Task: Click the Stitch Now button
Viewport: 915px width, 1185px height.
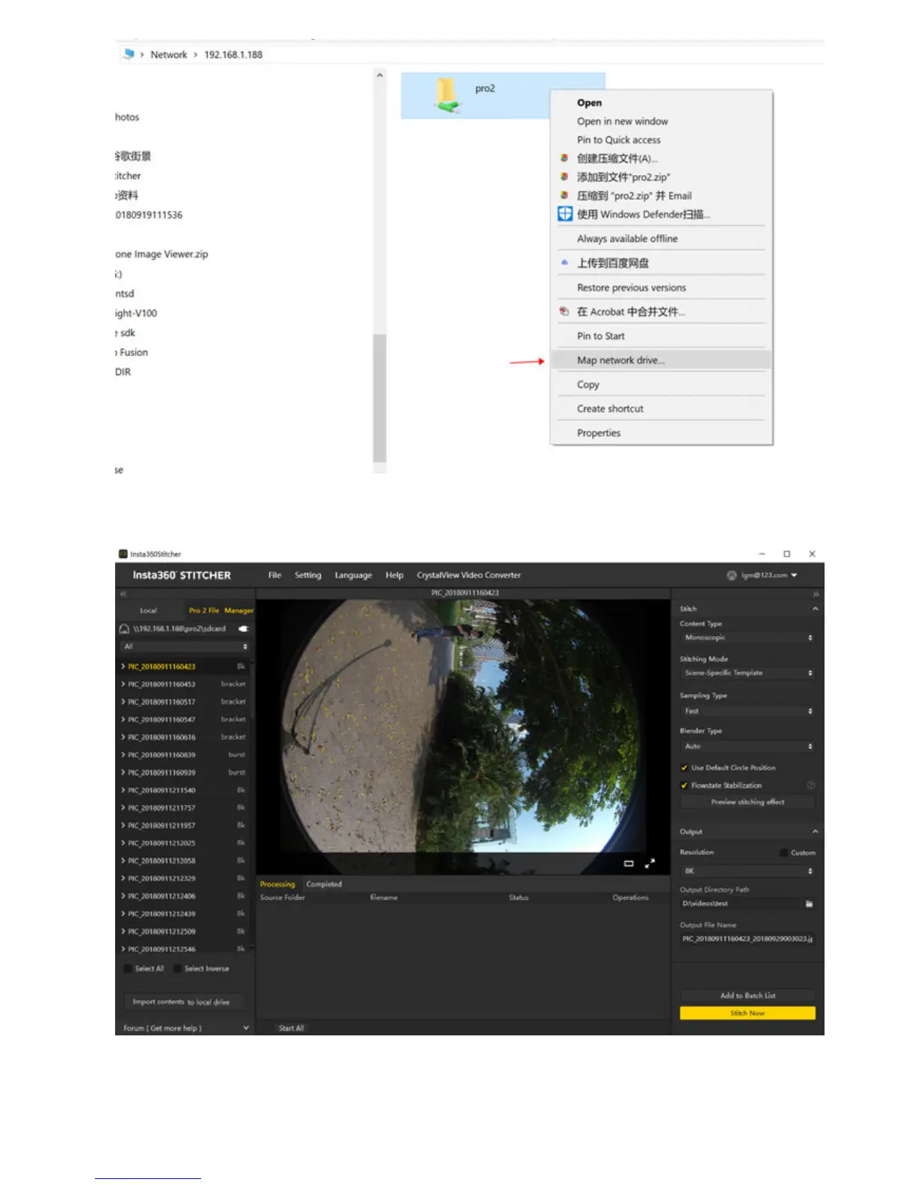Action: tap(748, 1014)
